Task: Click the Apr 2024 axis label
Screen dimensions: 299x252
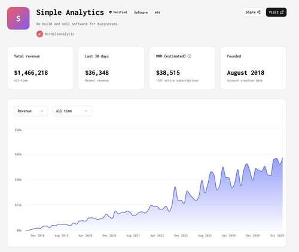Action: coord(229,235)
